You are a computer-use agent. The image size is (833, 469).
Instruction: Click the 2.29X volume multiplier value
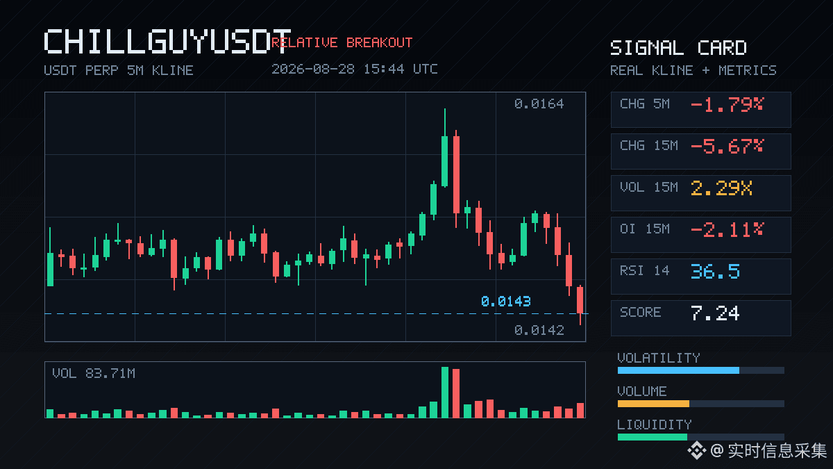pyautogui.click(x=722, y=188)
